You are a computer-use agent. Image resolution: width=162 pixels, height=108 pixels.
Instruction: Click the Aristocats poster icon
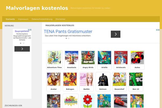coord(121,58)
